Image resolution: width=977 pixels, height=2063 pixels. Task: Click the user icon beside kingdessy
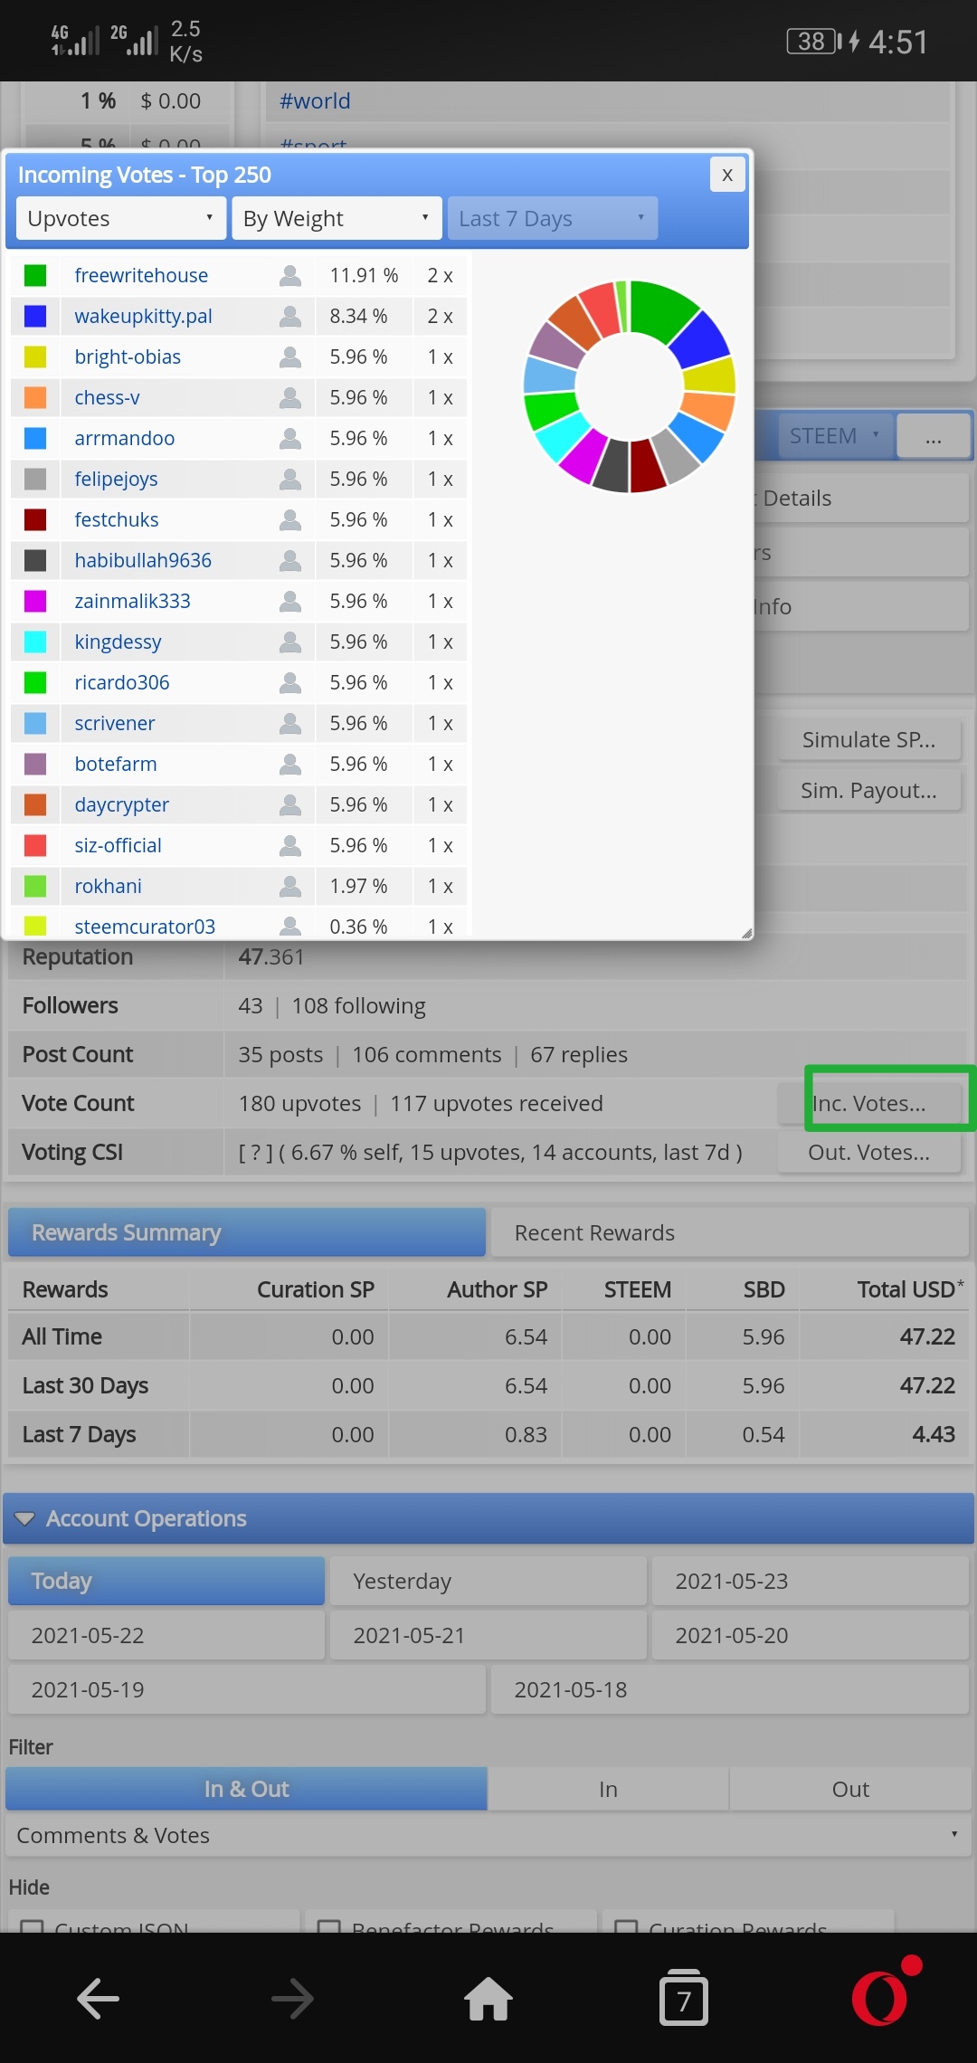290,642
